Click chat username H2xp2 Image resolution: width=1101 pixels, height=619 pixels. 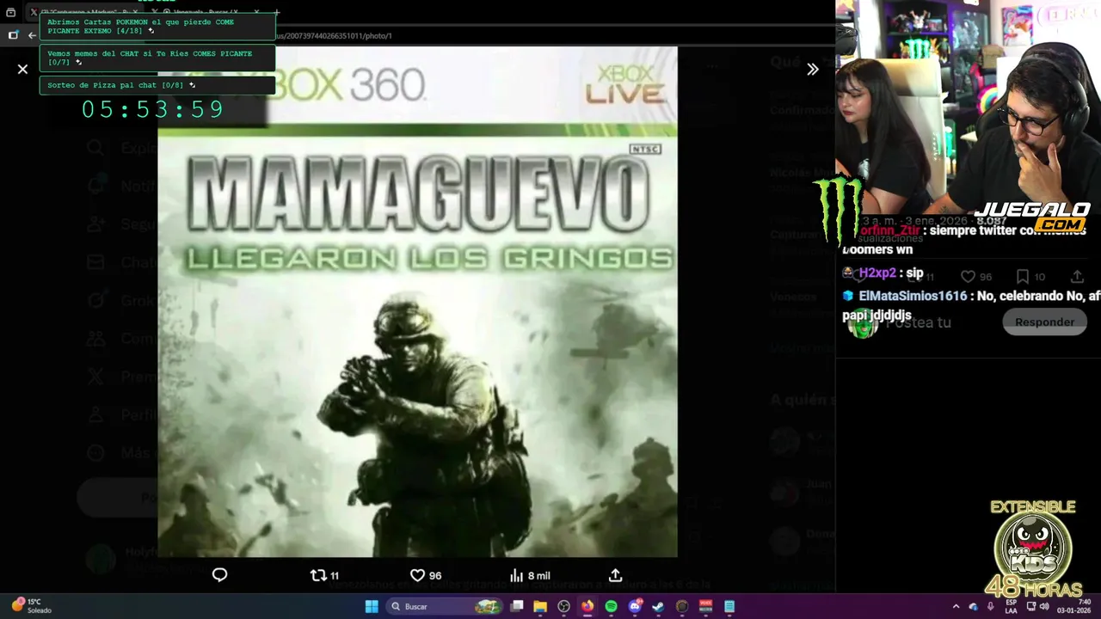coord(877,273)
